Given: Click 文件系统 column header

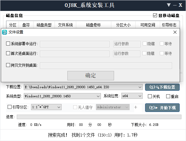Looking at the screenshot, I should click(65, 25).
